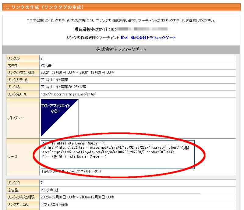Screen dimensions: 244x210
Task: Click the リンクID value 3
Action: click(41, 59)
